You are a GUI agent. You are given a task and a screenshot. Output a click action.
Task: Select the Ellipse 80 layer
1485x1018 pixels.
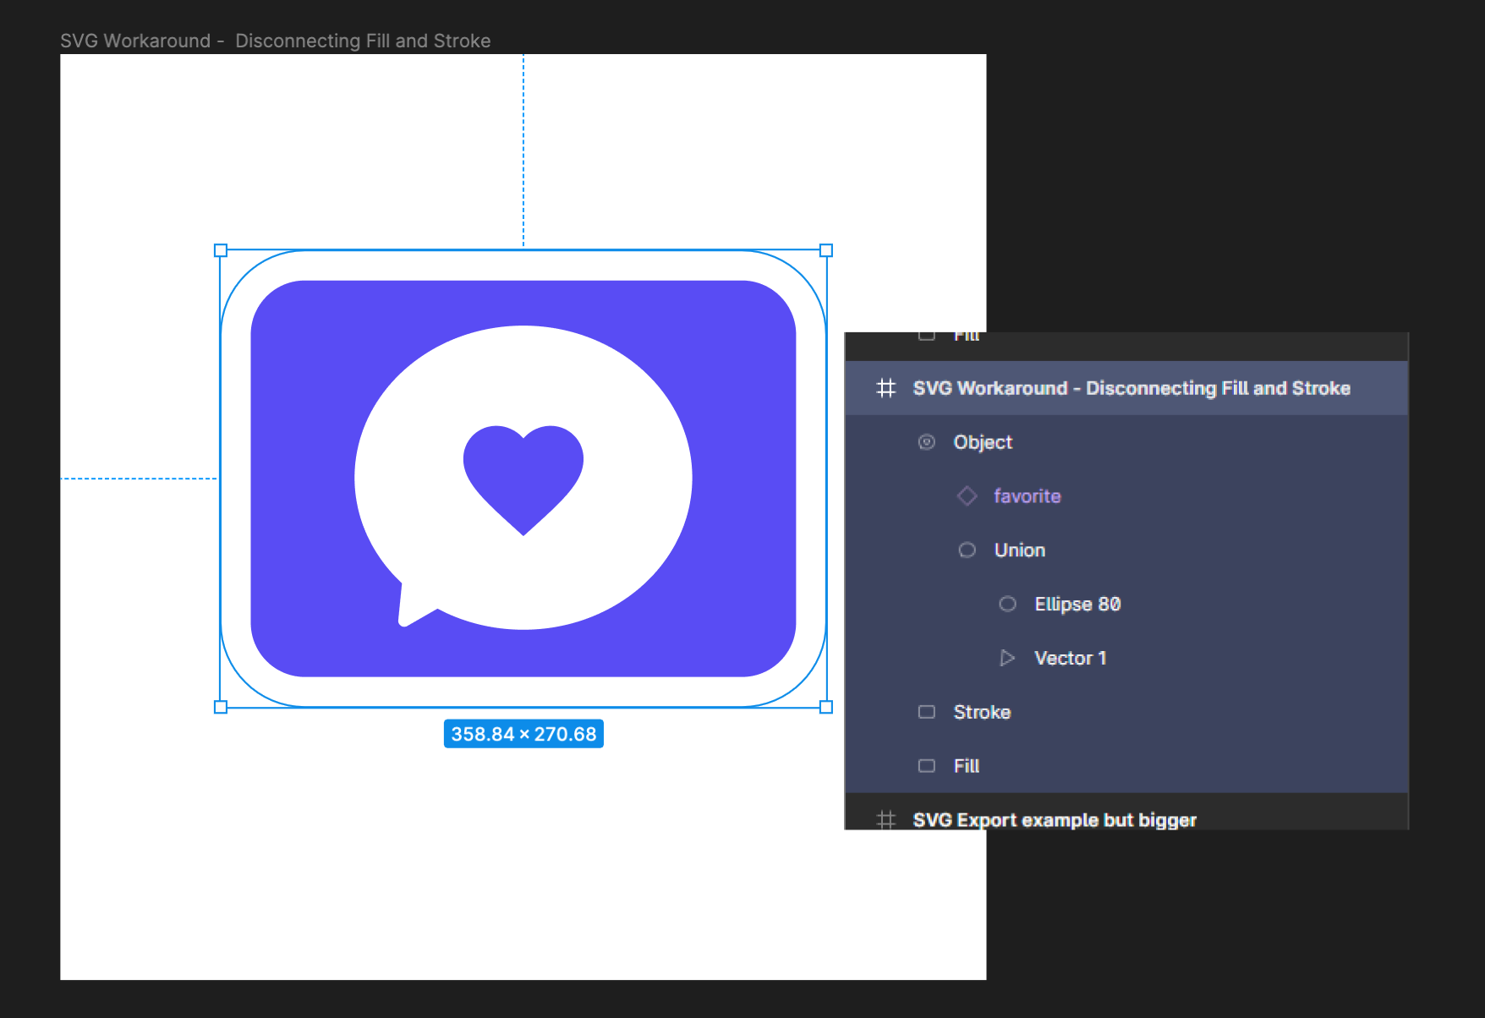pos(1126,604)
